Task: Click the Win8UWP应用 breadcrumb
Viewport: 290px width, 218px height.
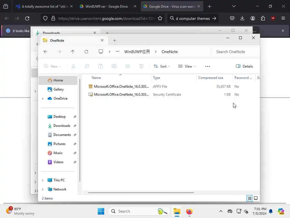Action: coord(137,52)
